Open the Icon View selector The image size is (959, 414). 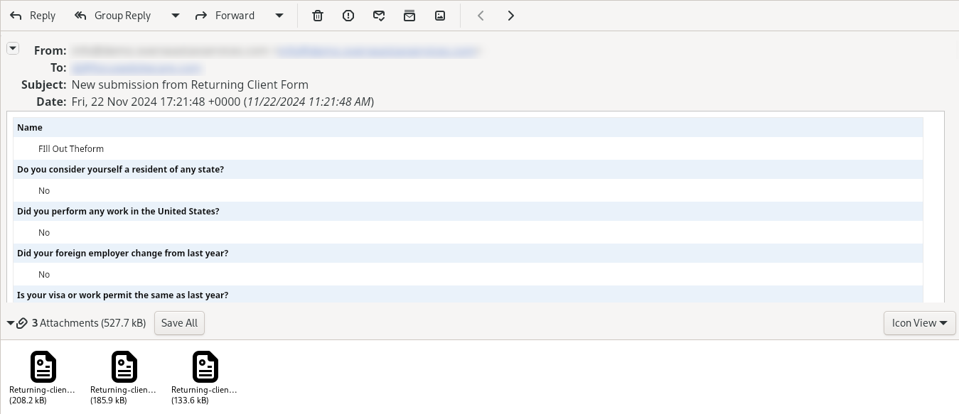[x=919, y=323]
